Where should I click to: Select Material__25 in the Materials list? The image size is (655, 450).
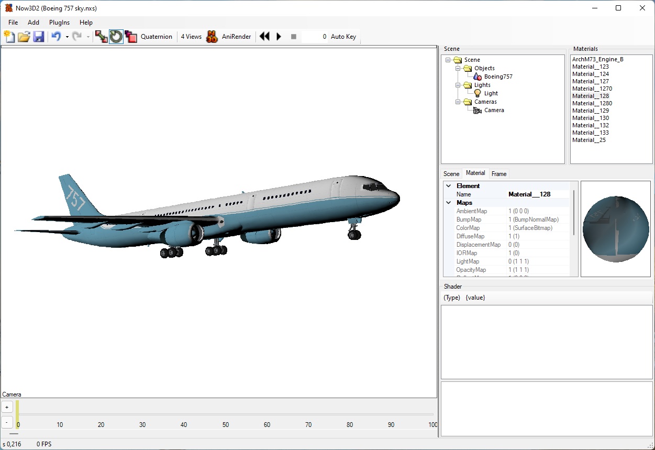[589, 140]
